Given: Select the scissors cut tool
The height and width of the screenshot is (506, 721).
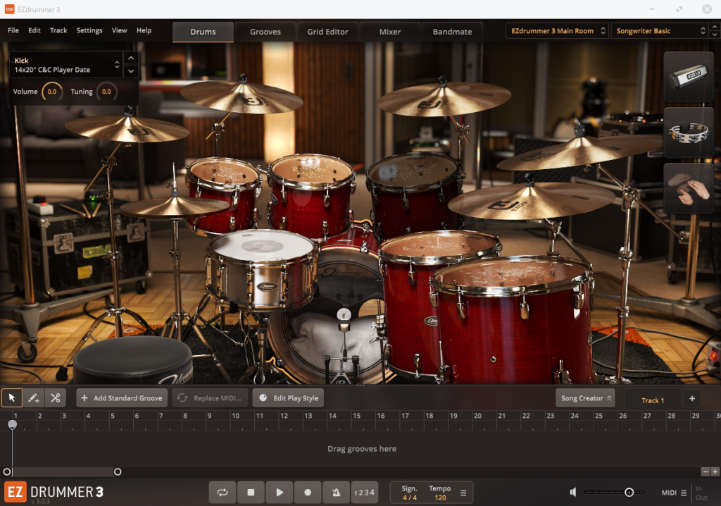Looking at the screenshot, I should pos(55,398).
